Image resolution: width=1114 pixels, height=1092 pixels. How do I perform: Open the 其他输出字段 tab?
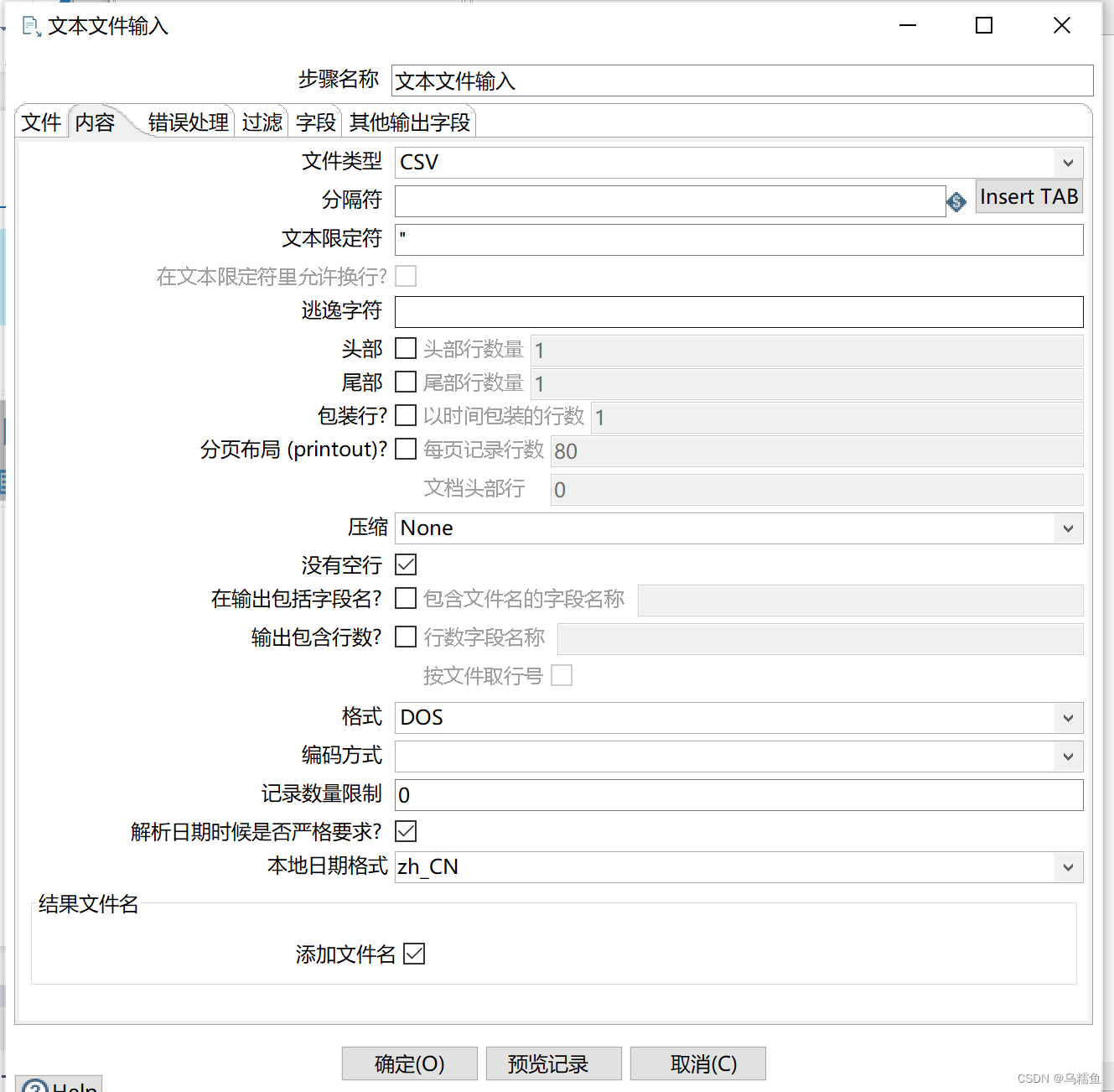[x=410, y=122]
